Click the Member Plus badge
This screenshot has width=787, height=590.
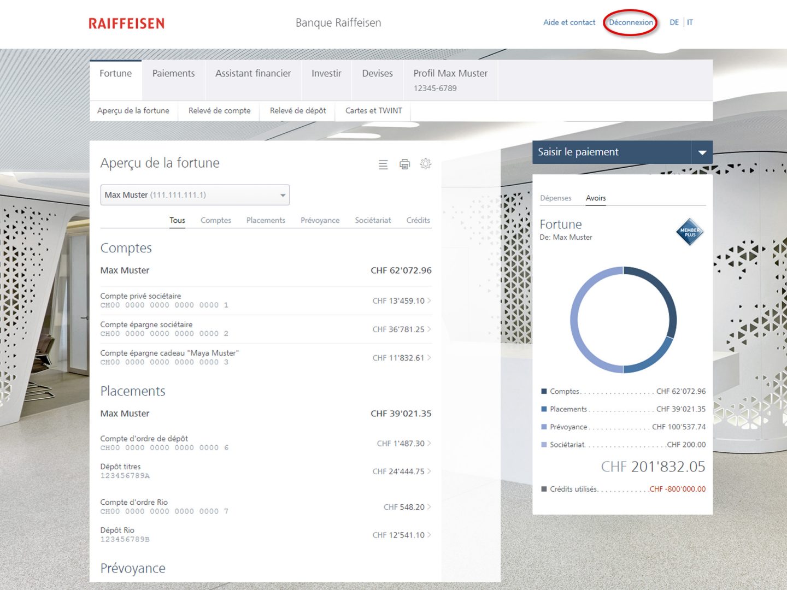click(690, 232)
